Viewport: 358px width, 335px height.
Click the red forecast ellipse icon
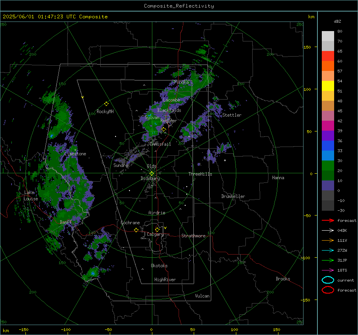click(x=328, y=290)
